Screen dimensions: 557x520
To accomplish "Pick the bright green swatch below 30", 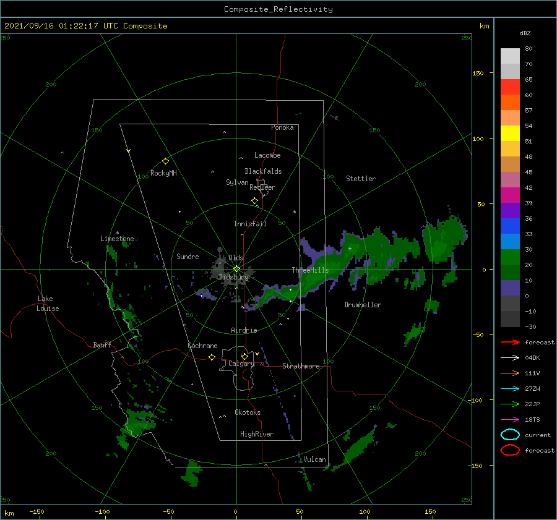I will [510, 257].
